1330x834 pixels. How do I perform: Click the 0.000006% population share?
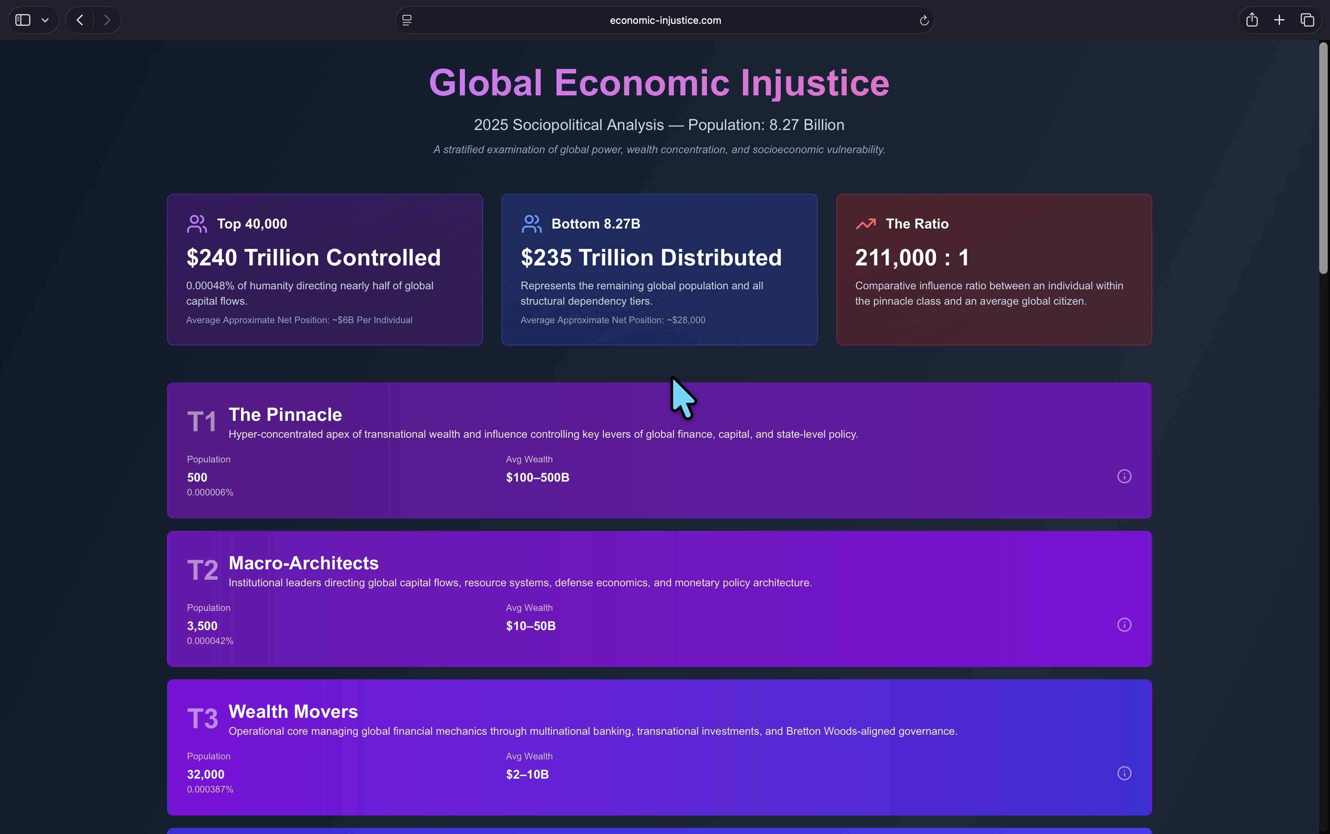tap(210, 492)
